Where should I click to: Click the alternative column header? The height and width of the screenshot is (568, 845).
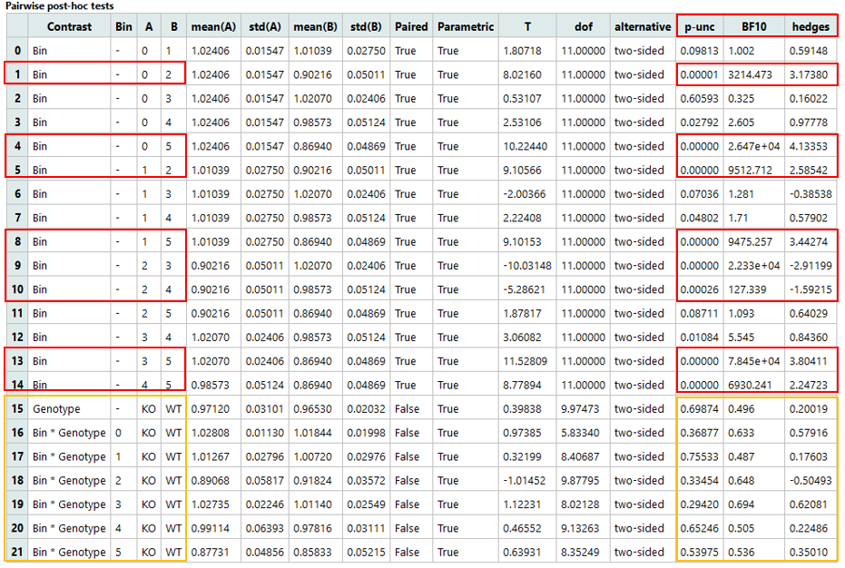(643, 26)
